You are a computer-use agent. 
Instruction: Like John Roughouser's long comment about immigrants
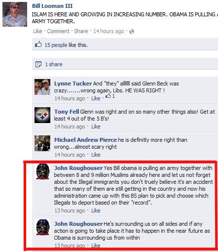coord(96,210)
